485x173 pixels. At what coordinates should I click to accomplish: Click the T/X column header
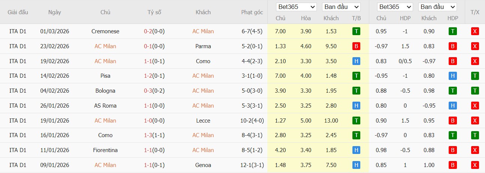475,12
